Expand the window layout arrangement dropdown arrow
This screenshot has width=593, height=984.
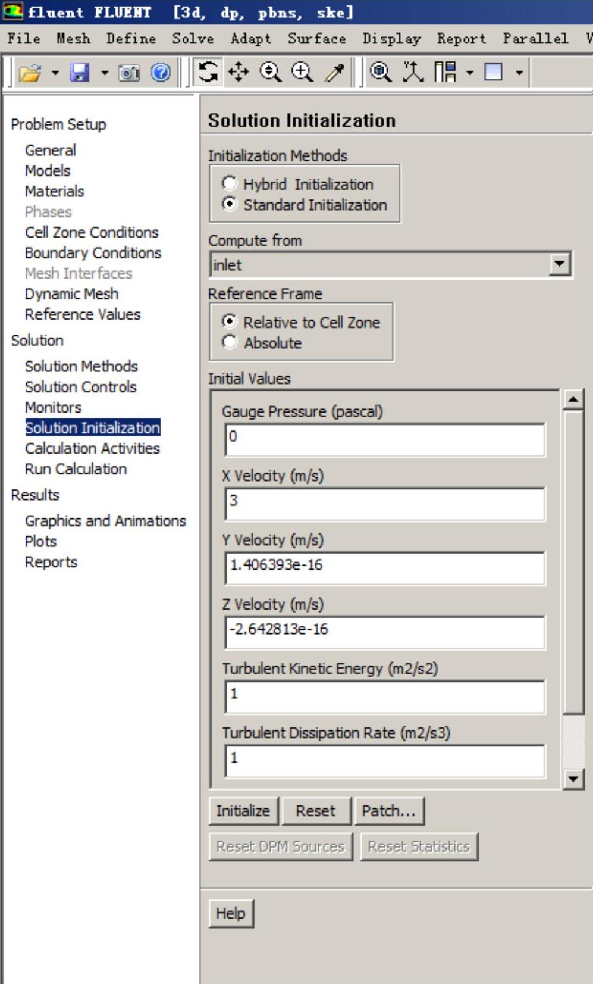click(470, 73)
